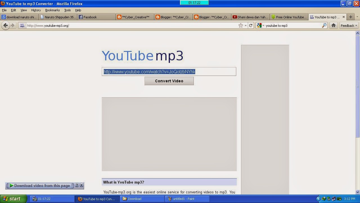
Task: Click Download video from this page button
Action: 40,186
